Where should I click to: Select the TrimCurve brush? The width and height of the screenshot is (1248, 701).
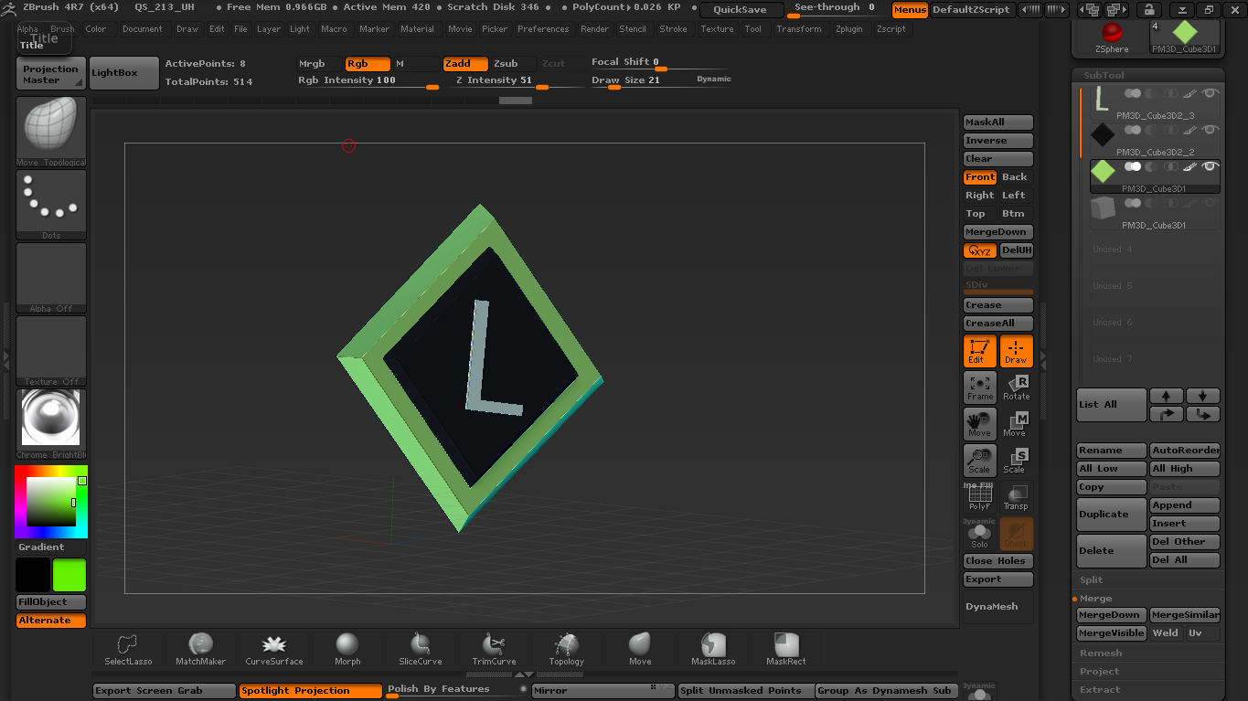point(494,649)
